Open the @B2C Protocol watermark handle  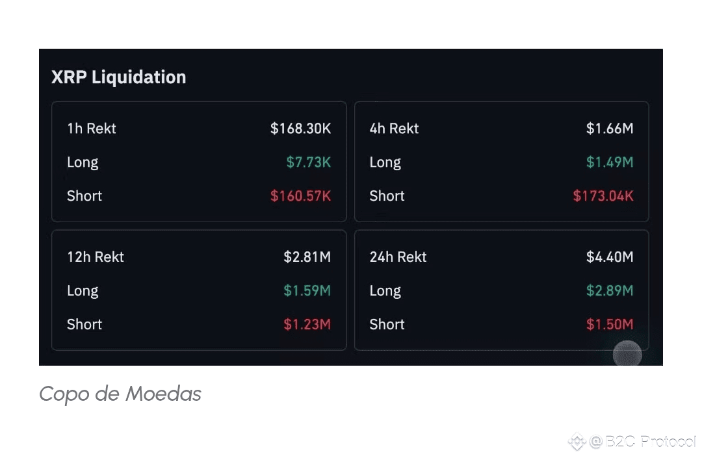click(642, 442)
